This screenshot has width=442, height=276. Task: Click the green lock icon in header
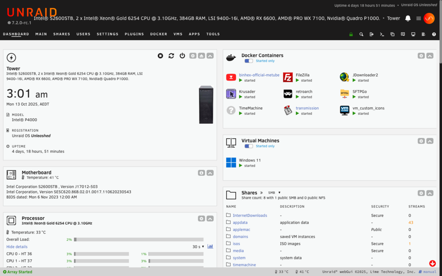click(351, 34)
